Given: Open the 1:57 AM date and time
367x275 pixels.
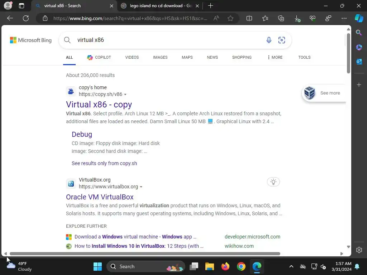Looking at the screenshot, I should pyautogui.click(x=342, y=266).
